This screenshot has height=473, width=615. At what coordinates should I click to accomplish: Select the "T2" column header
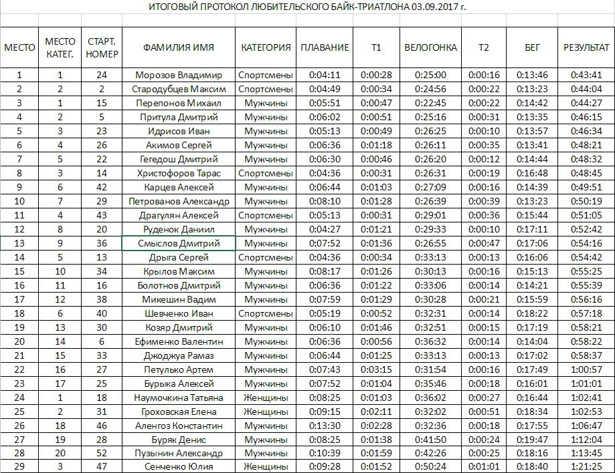pyautogui.click(x=484, y=47)
